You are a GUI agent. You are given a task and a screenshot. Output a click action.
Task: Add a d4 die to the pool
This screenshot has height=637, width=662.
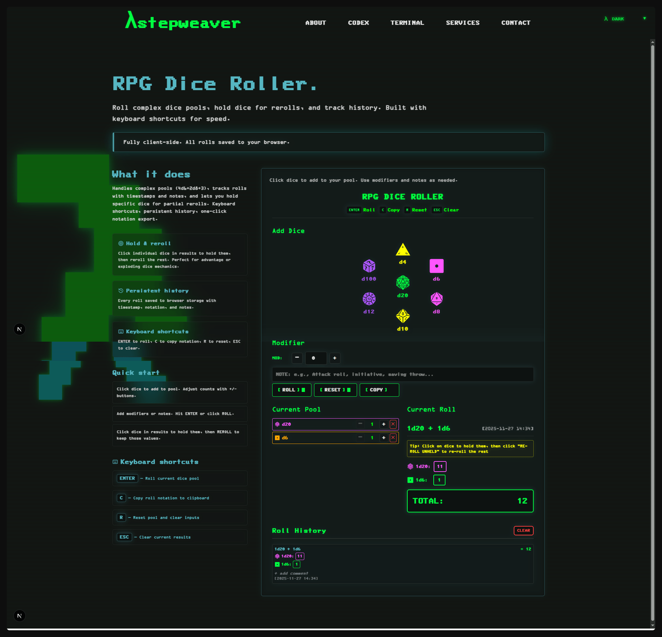click(403, 250)
